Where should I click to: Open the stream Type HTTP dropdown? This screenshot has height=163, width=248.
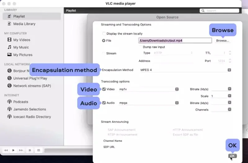coord(173,53)
